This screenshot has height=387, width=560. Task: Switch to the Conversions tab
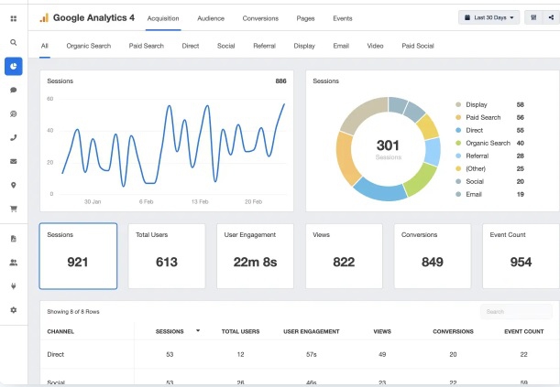[x=260, y=18]
